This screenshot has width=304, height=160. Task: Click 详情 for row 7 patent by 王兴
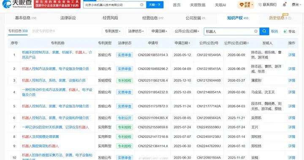tap(292, 127)
